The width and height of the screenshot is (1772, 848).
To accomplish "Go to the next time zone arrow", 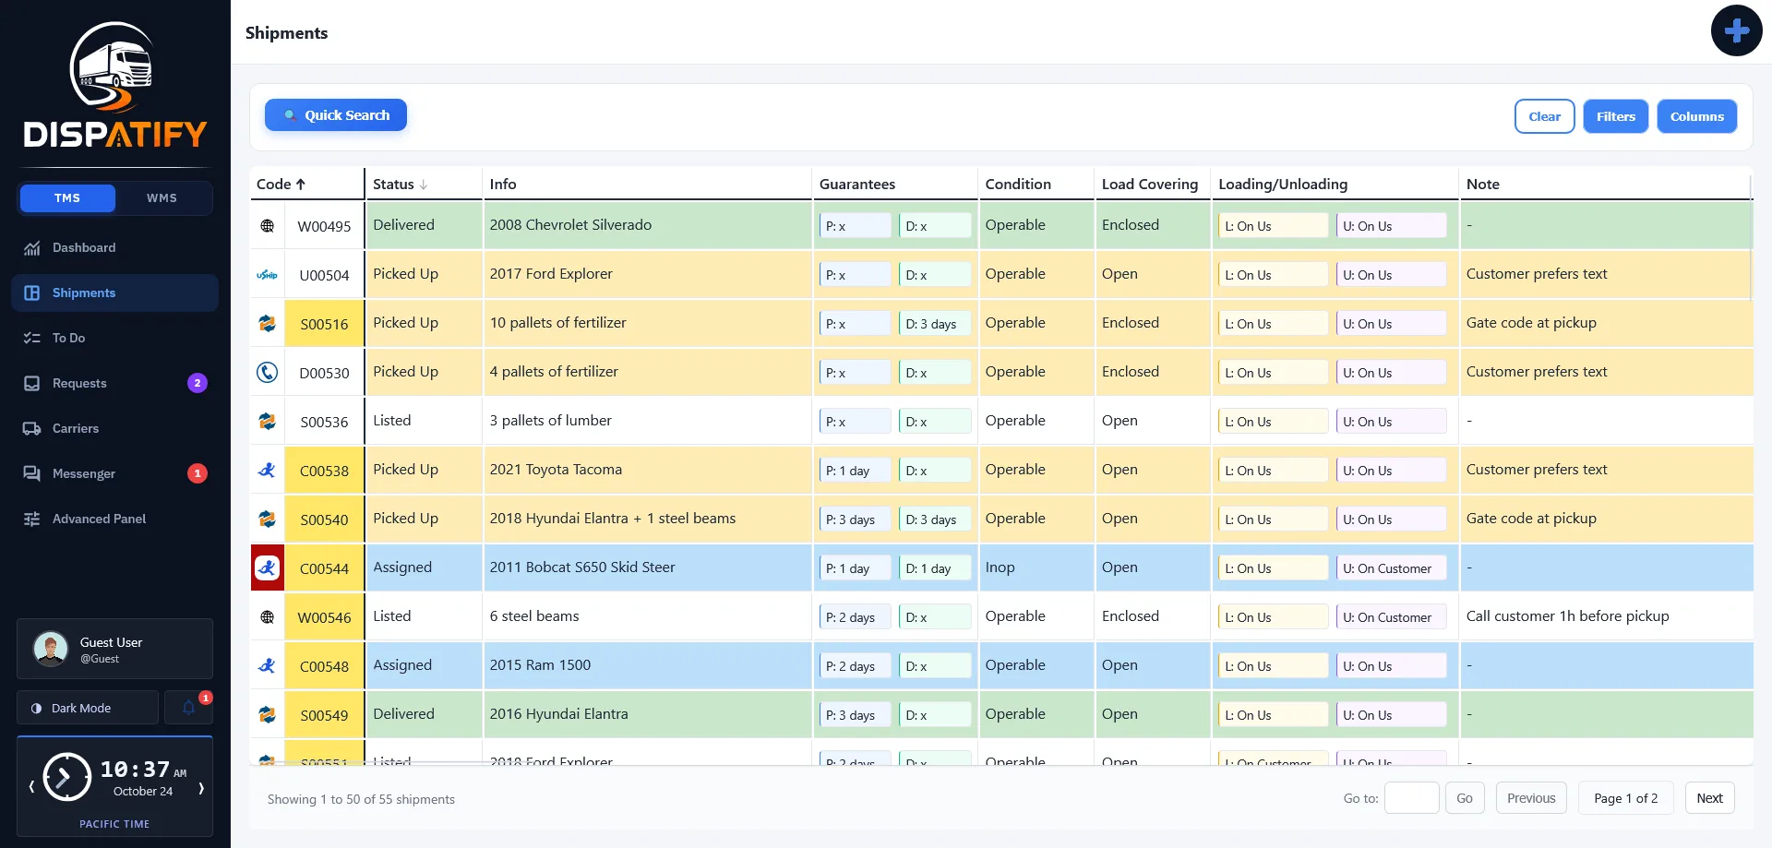I will click(x=200, y=788).
